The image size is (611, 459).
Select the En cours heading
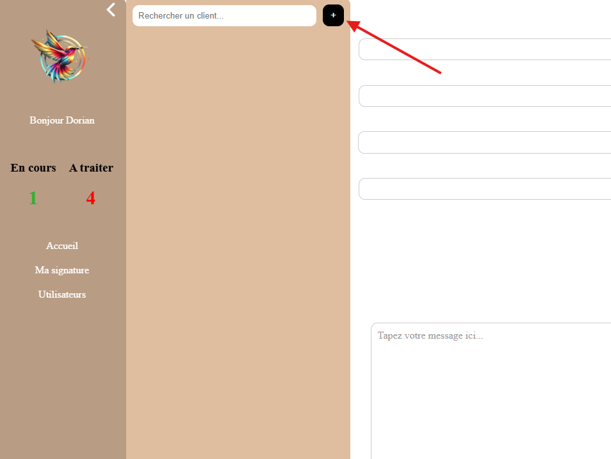coord(33,168)
